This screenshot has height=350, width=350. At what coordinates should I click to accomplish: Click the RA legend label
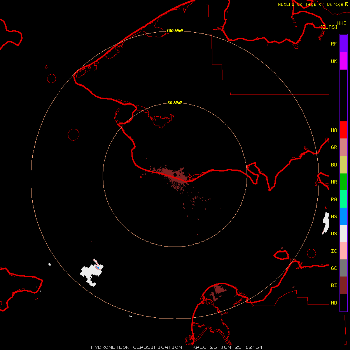(334, 199)
